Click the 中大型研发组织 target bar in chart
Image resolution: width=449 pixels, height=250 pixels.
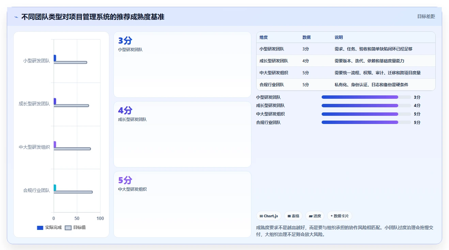(x=72, y=149)
